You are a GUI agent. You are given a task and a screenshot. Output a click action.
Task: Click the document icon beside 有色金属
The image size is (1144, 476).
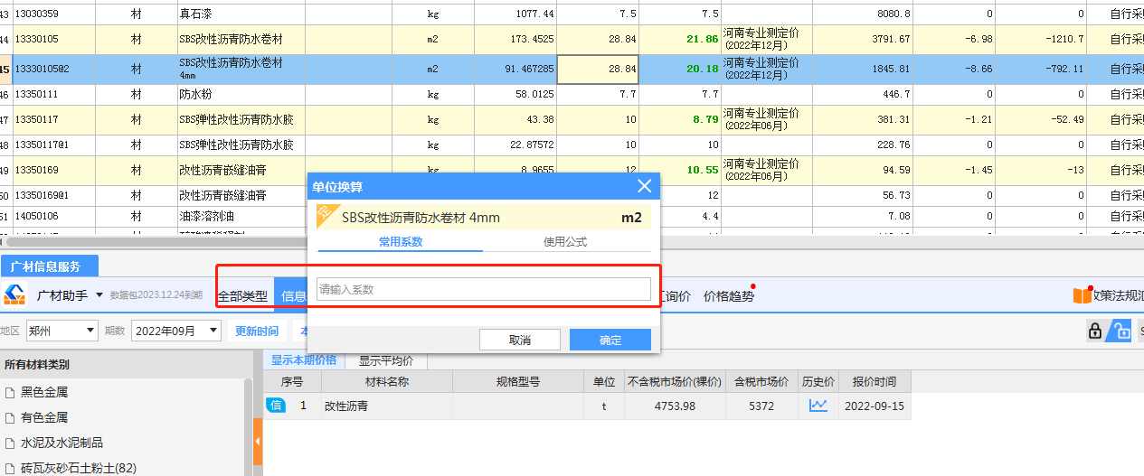[10, 417]
